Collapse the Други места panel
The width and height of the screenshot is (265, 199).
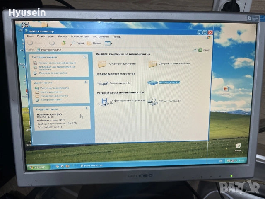click(x=86, y=82)
